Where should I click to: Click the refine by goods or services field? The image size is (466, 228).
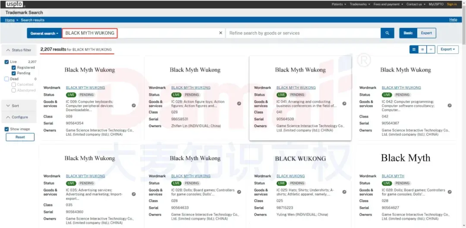303,33
